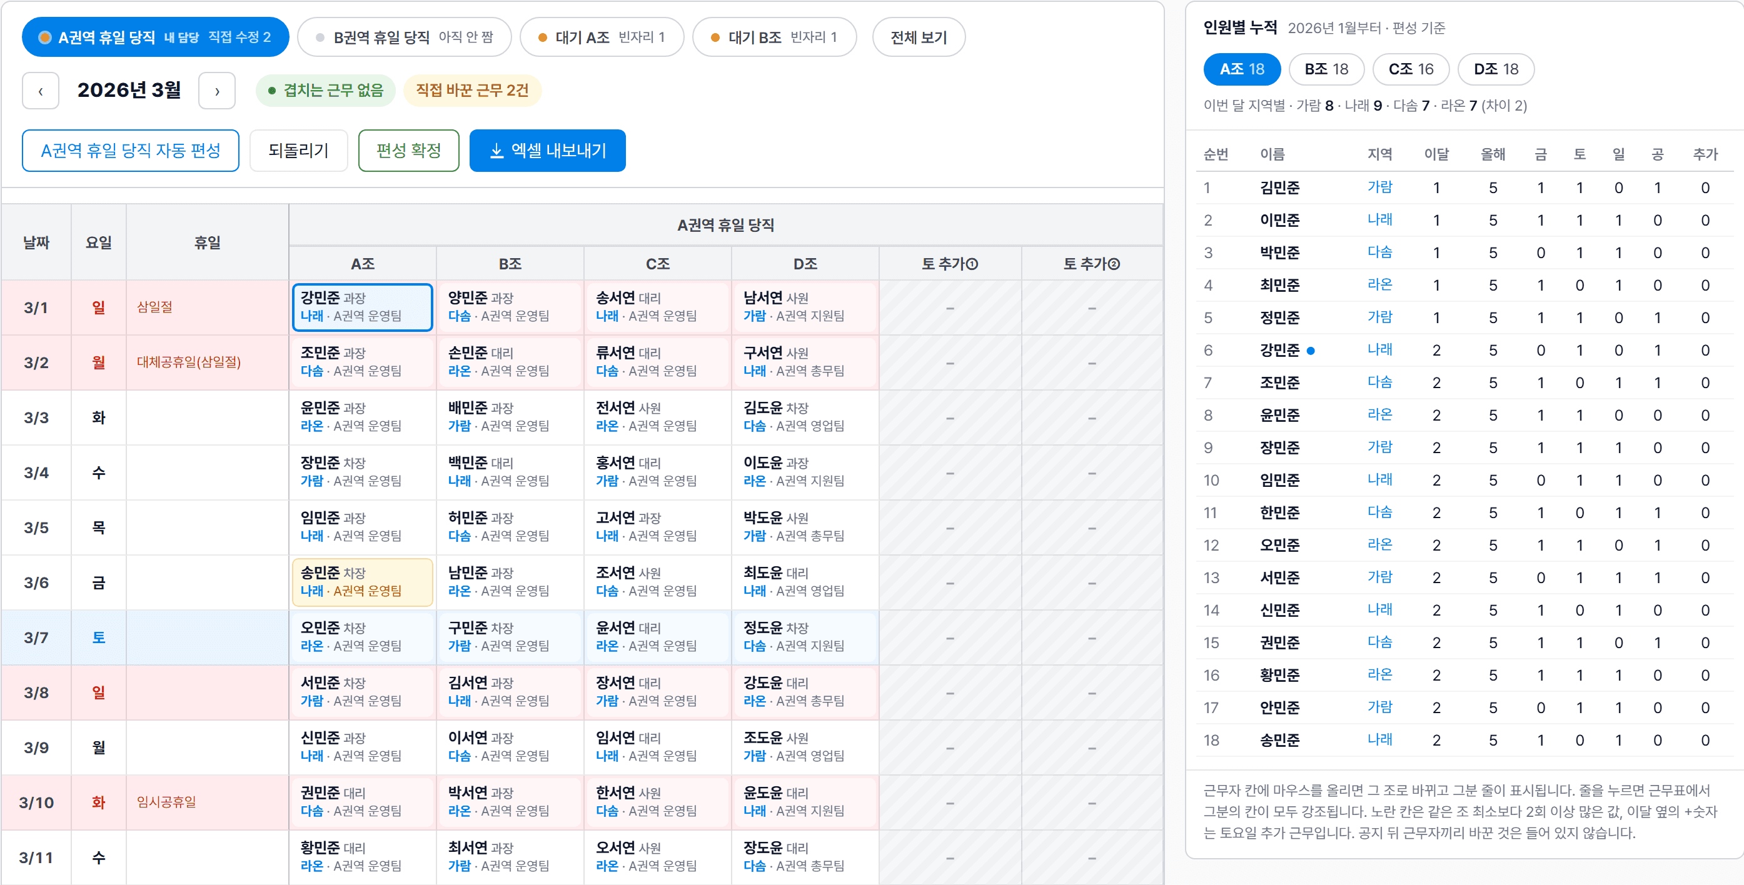Select 황민준 row in cumulative list
Screen dimensions: 1744x885
tap(1464, 674)
